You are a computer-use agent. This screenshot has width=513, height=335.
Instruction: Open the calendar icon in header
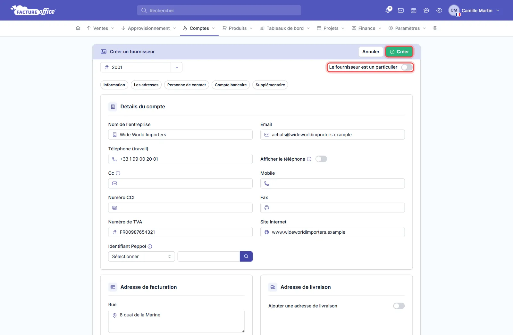click(x=414, y=11)
